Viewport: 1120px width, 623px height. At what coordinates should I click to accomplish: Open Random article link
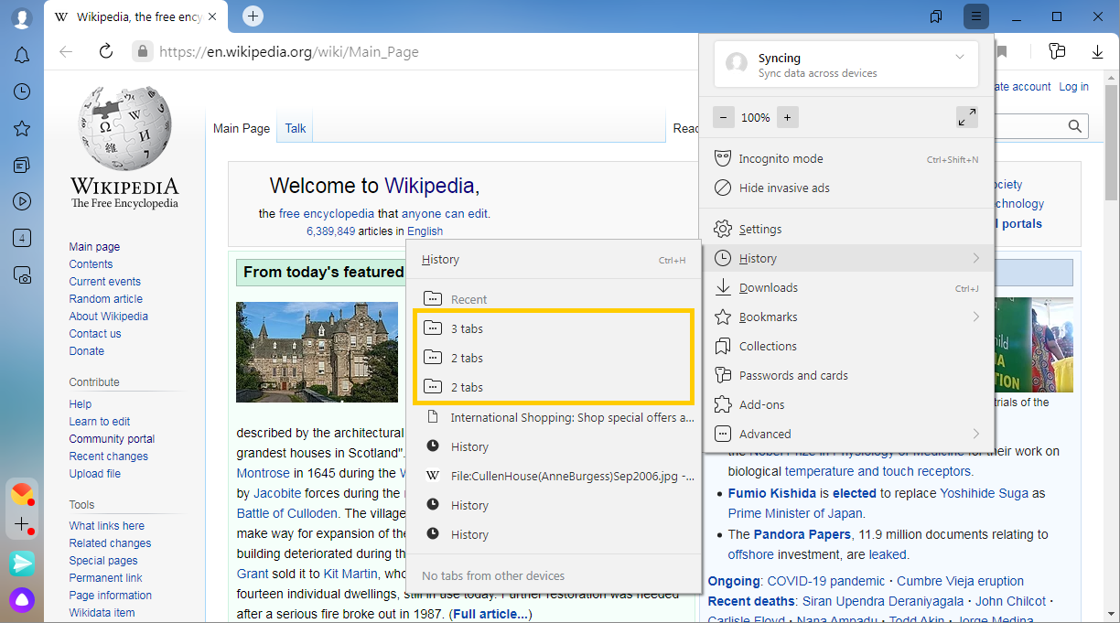coord(106,299)
